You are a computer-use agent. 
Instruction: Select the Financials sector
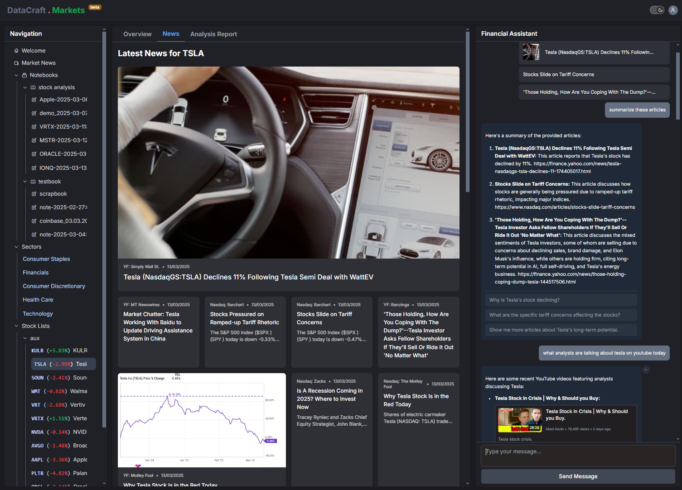tap(35, 273)
